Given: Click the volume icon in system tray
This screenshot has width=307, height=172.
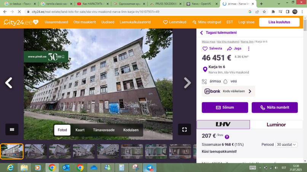Looking at the screenshot, I should pyautogui.click(x=277, y=168).
